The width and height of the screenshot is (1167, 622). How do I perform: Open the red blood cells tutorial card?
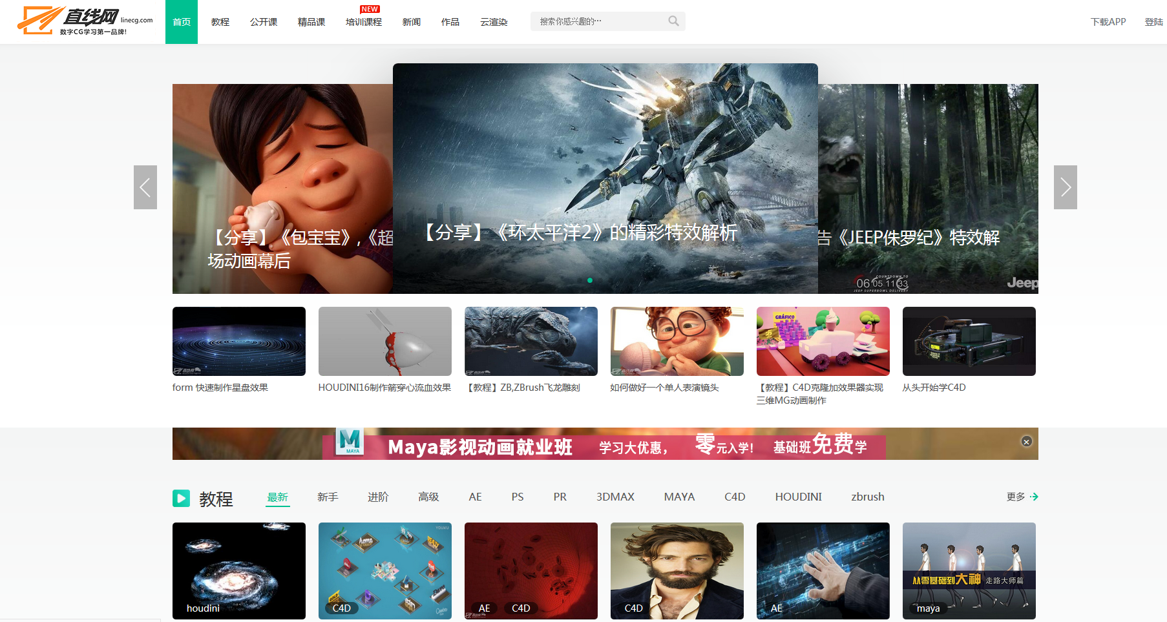click(x=531, y=571)
